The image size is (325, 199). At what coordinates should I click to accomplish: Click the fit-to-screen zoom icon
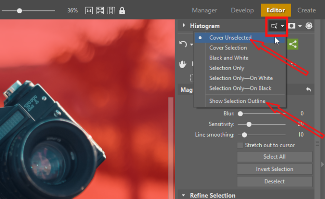[100, 10]
